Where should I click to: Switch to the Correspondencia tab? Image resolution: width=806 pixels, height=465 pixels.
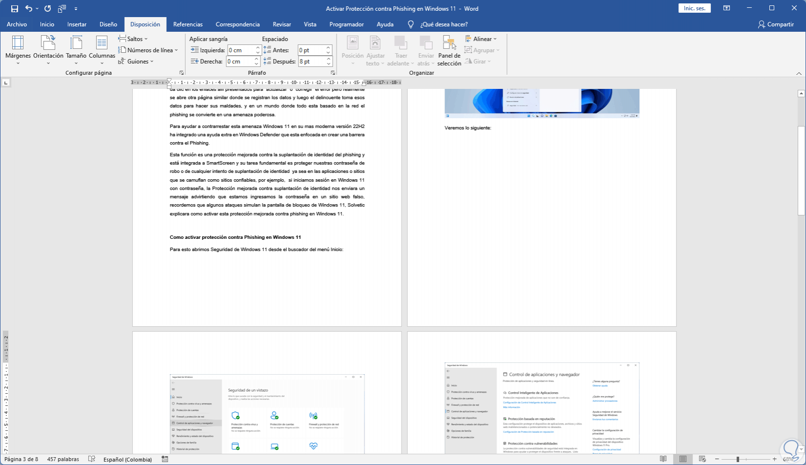click(x=238, y=24)
